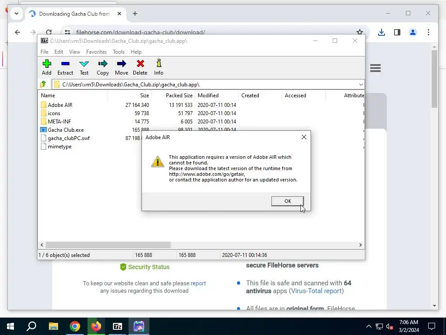
Task: Open the Favorites menu
Action: click(x=96, y=52)
